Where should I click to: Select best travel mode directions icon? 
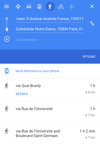click(18, 6)
